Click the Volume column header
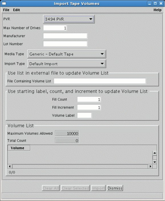This screenshot has width=165, height=201. [19, 148]
